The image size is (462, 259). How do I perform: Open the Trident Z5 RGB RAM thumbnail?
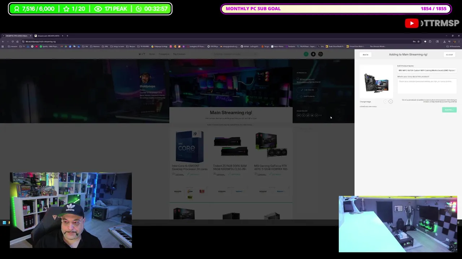(231, 146)
